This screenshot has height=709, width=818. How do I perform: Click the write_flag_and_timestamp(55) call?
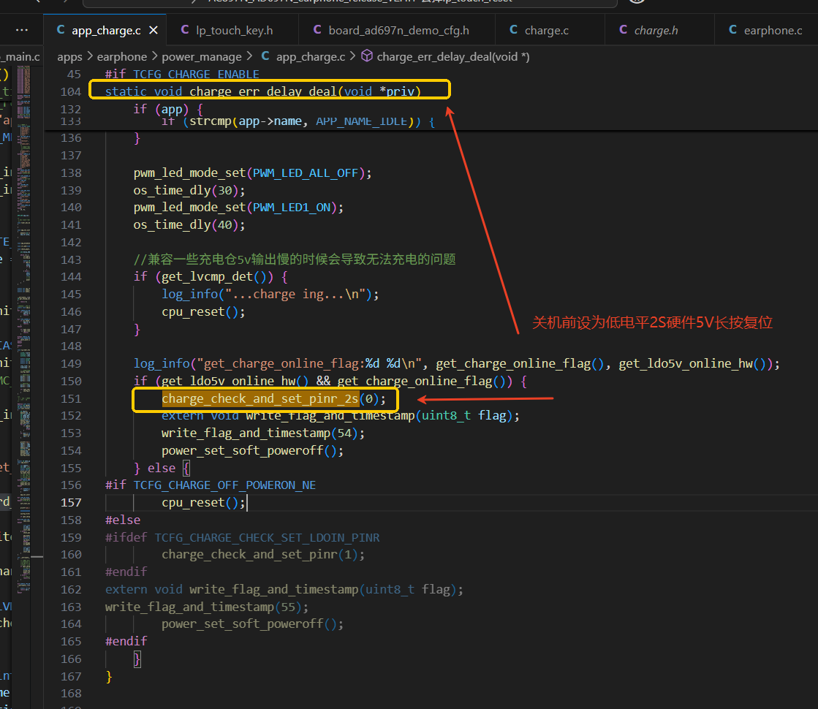tap(207, 607)
